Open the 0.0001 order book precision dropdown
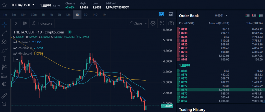Viewport: 265px width, 112px height. 221,16
